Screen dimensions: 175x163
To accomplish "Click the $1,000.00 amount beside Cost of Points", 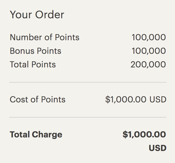I will pos(126,100).
